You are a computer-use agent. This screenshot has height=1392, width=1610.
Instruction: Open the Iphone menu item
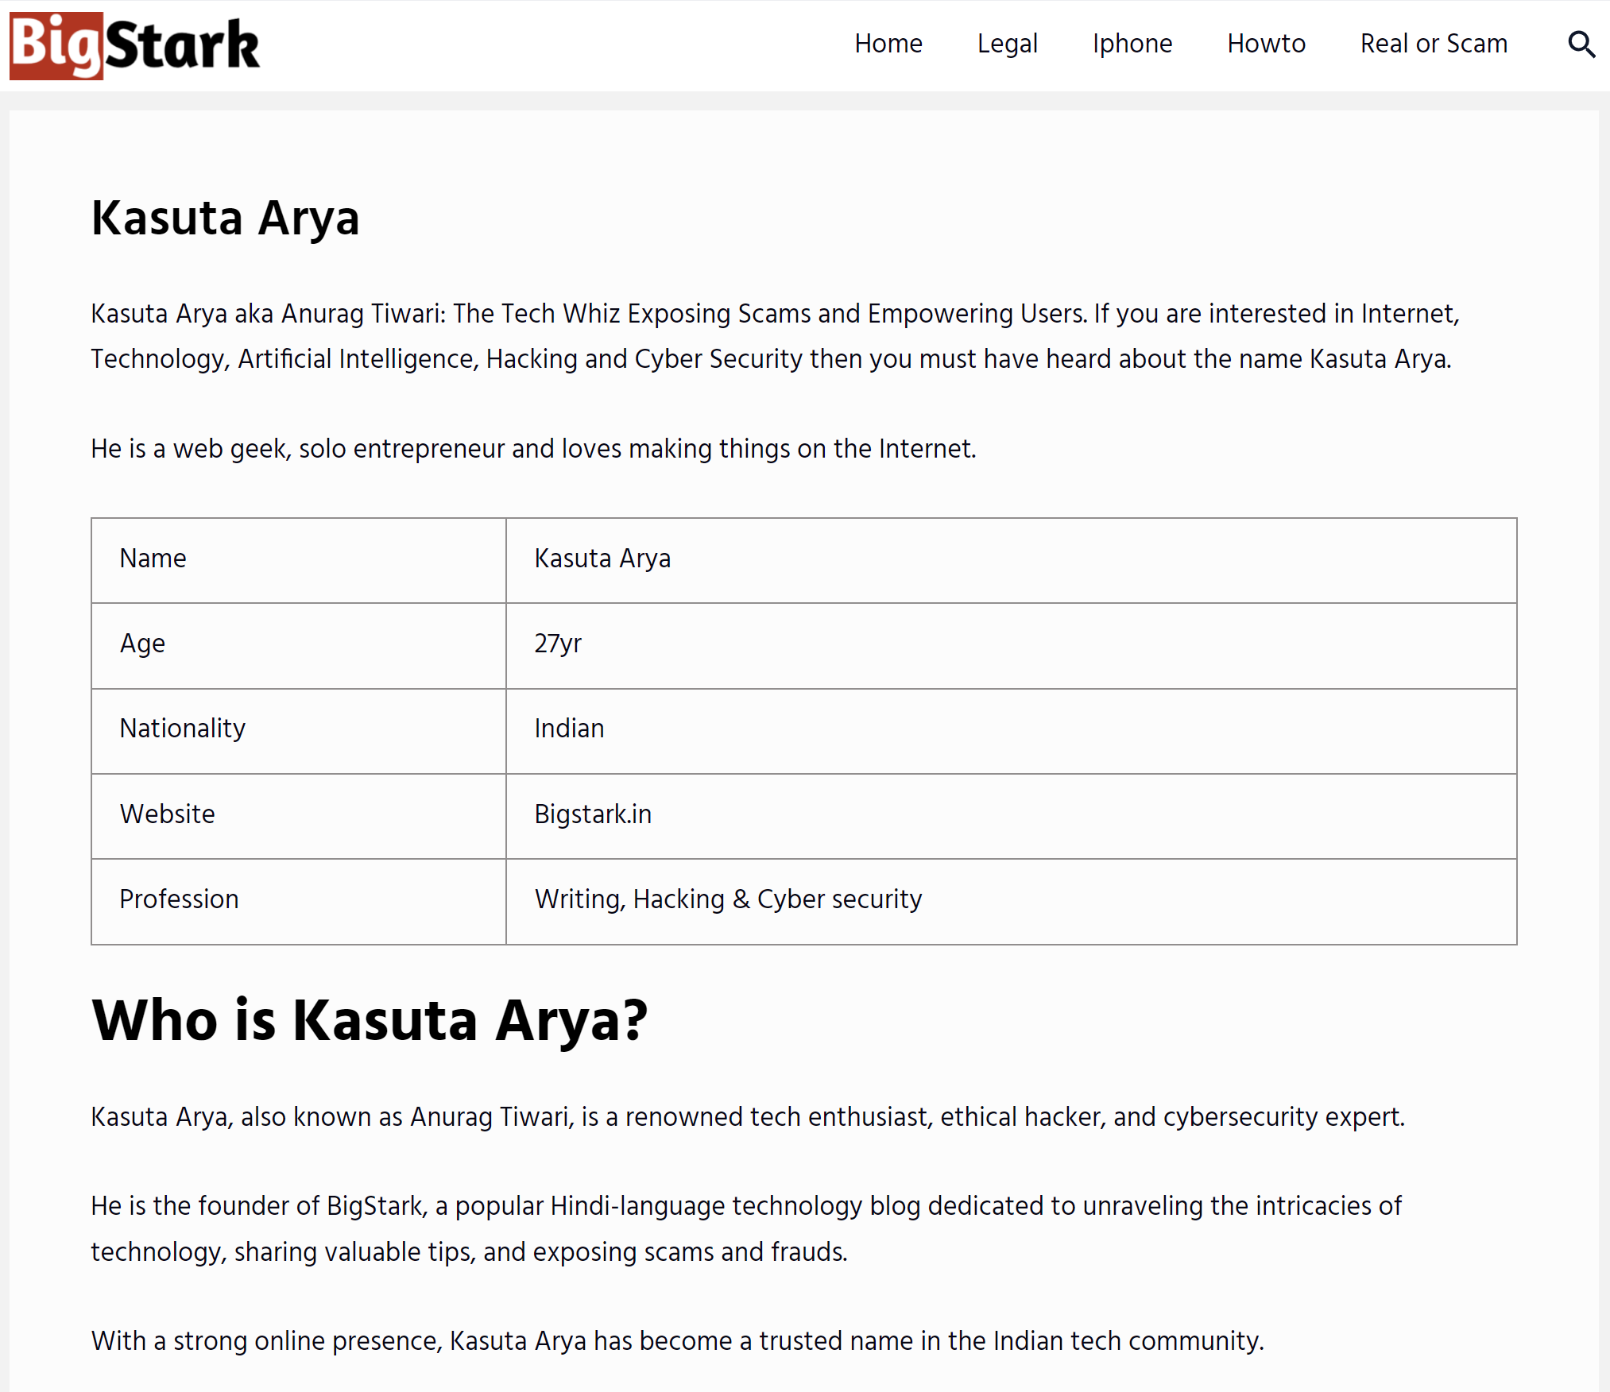[x=1132, y=44]
